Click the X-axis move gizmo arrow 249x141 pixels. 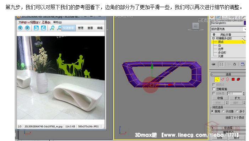pos(170,85)
